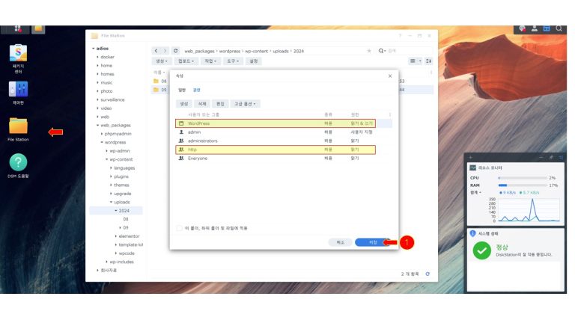Switch to the Permission tab in properties
This screenshot has height=323, width=575.
point(197,90)
